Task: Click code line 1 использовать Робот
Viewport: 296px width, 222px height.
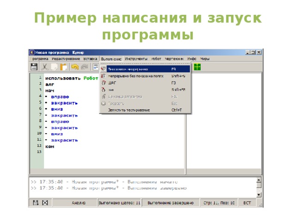Action: [x=72, y=78]
